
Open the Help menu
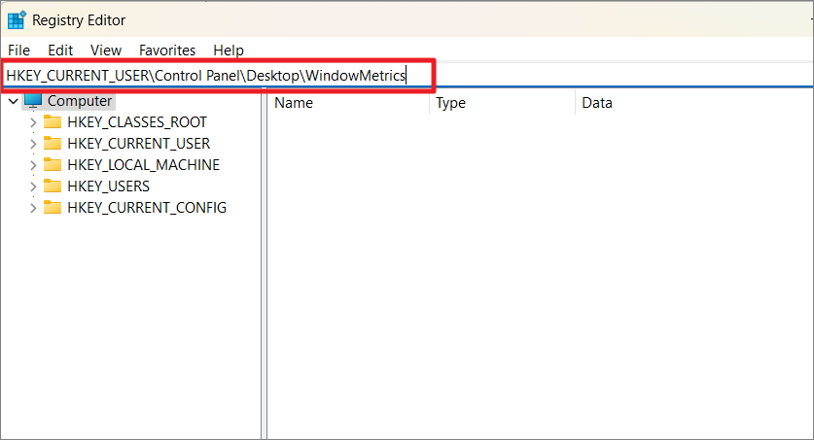[229, 51]
